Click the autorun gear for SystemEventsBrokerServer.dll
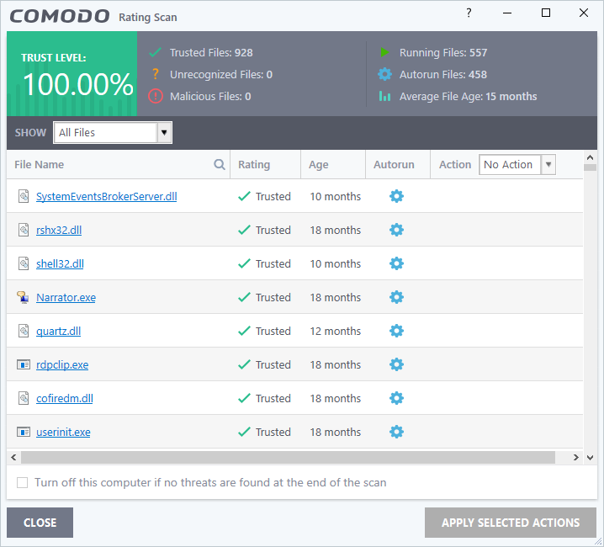This screenshot has height=547, width=604. (x=396, y=196)
